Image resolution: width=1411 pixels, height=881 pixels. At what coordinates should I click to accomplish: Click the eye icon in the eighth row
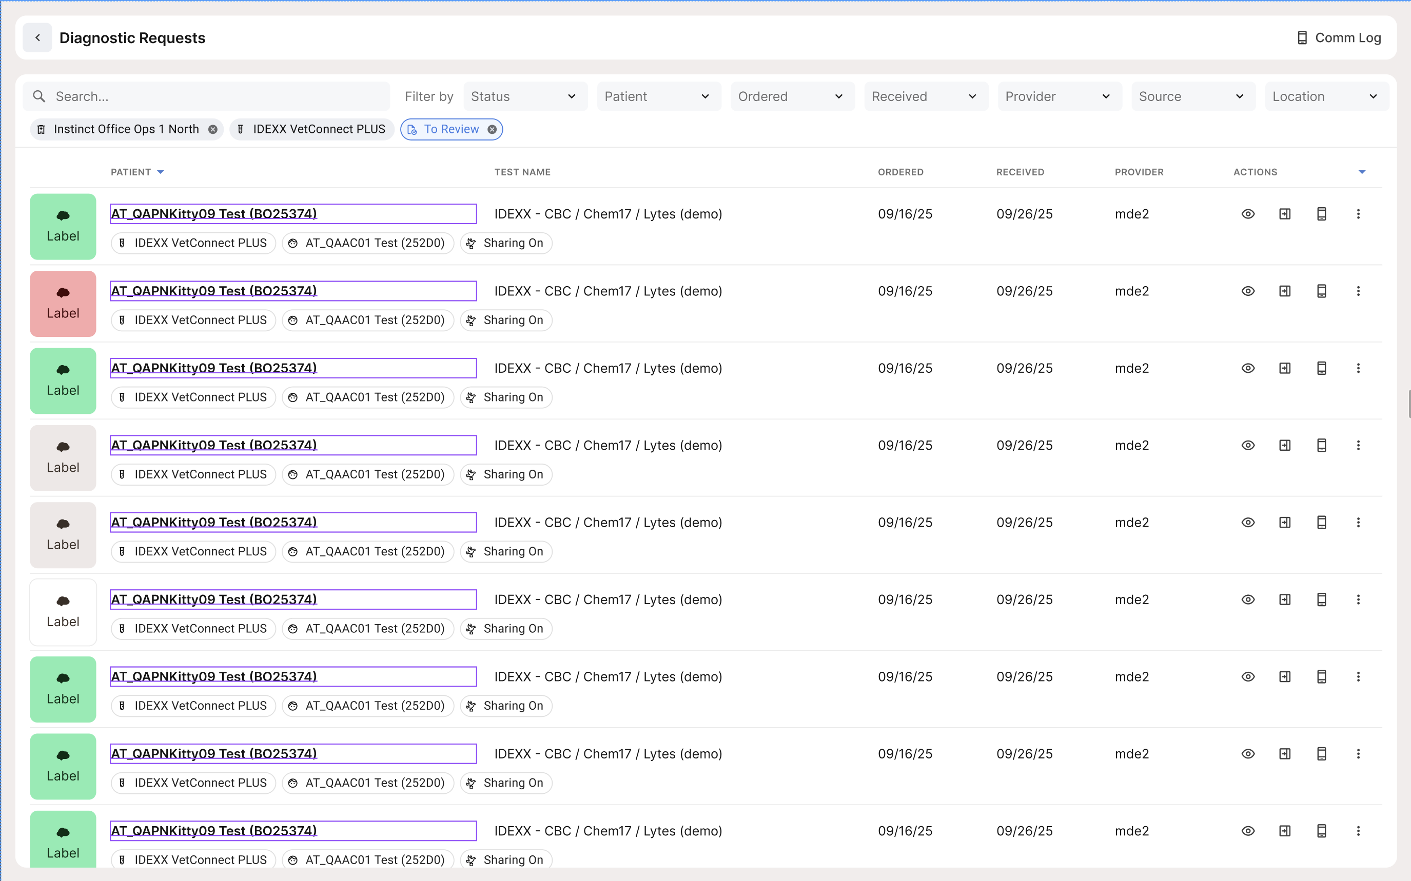tap(1248, 754)
